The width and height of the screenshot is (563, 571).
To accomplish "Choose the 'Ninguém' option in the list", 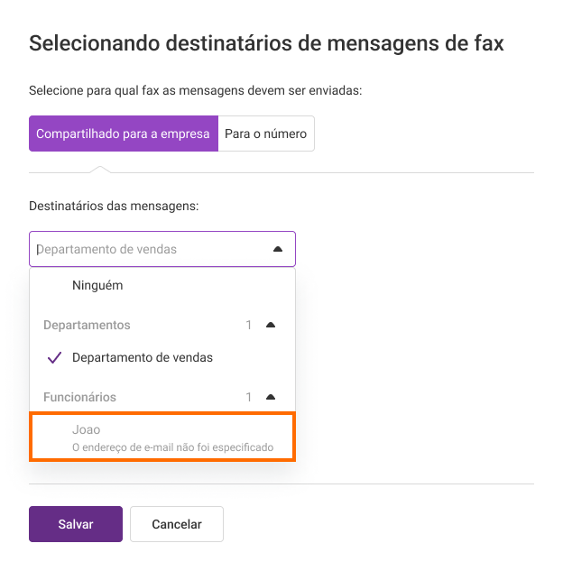I will click(162, 285).
